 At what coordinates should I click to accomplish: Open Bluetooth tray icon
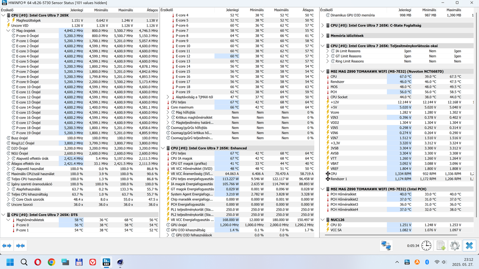[x=427, y=262]
